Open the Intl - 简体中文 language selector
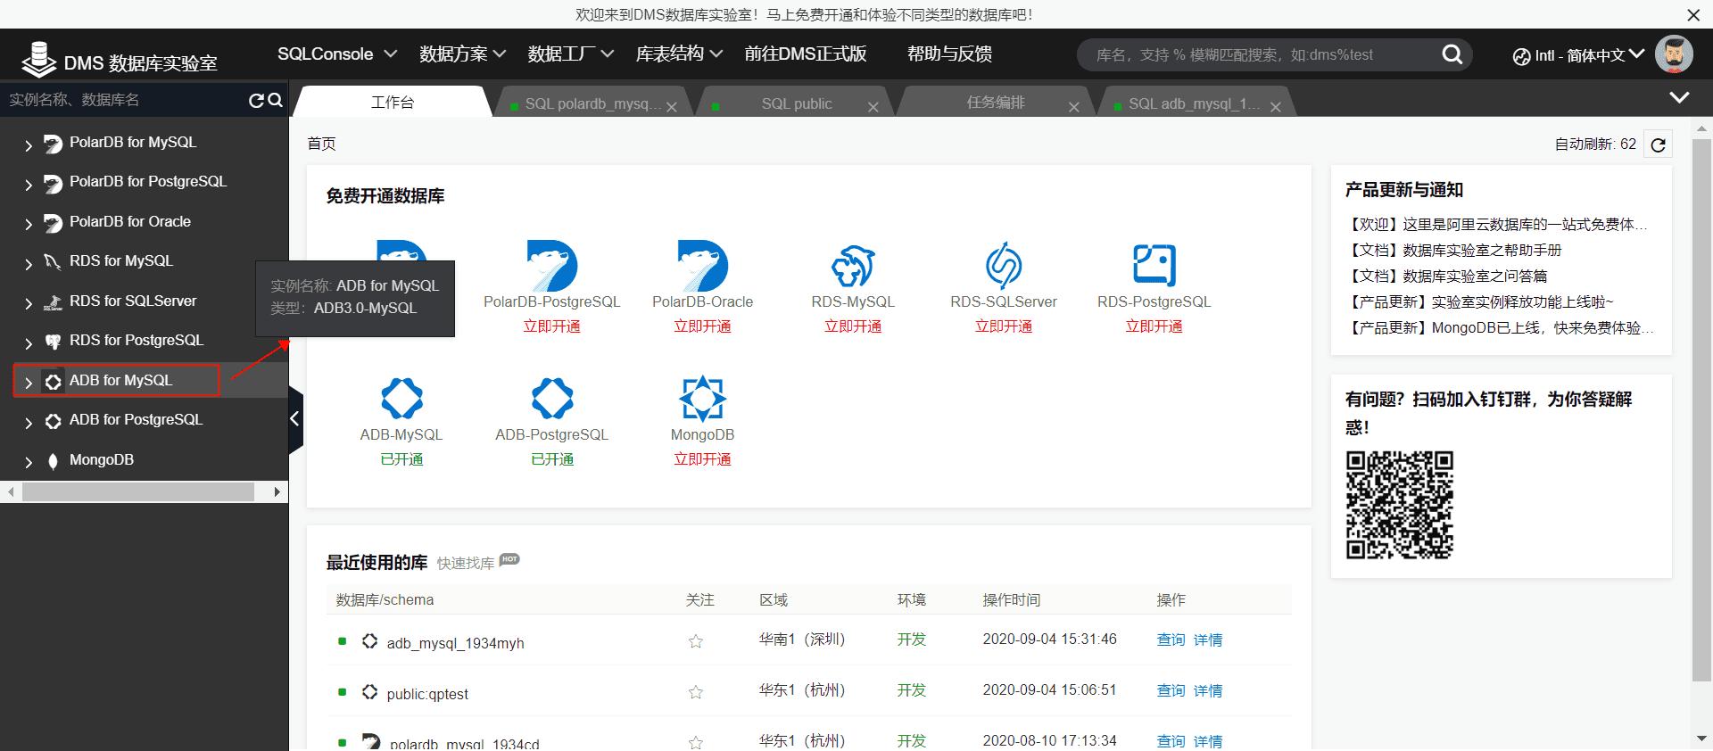The width and height of the screenshot is (1713, 751). click(x=1579, y=55)
